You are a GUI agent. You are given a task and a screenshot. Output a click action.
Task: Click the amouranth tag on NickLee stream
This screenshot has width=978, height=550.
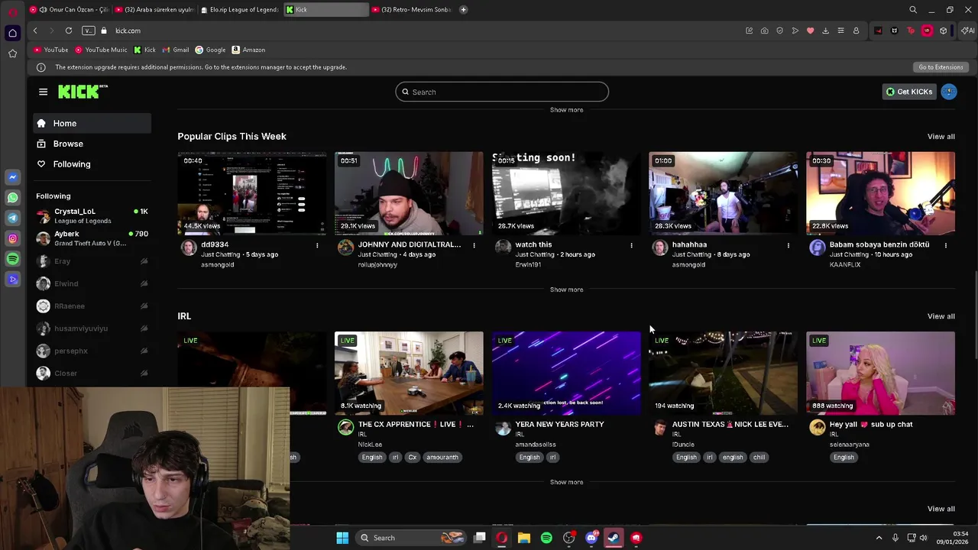[442, 458]
